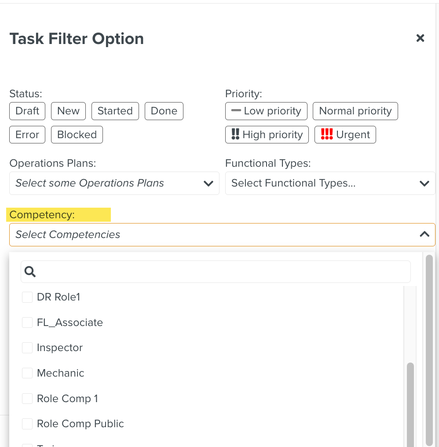Viewport: 439px width, 447px height.
Task: Filter by Started status
Action: tap(115, 111)
